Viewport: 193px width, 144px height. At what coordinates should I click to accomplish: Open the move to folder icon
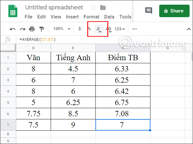[103, 7]
